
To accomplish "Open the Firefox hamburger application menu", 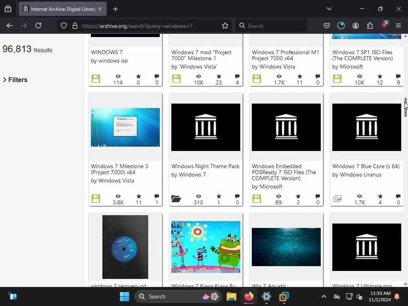I will [x=398, y=26].
